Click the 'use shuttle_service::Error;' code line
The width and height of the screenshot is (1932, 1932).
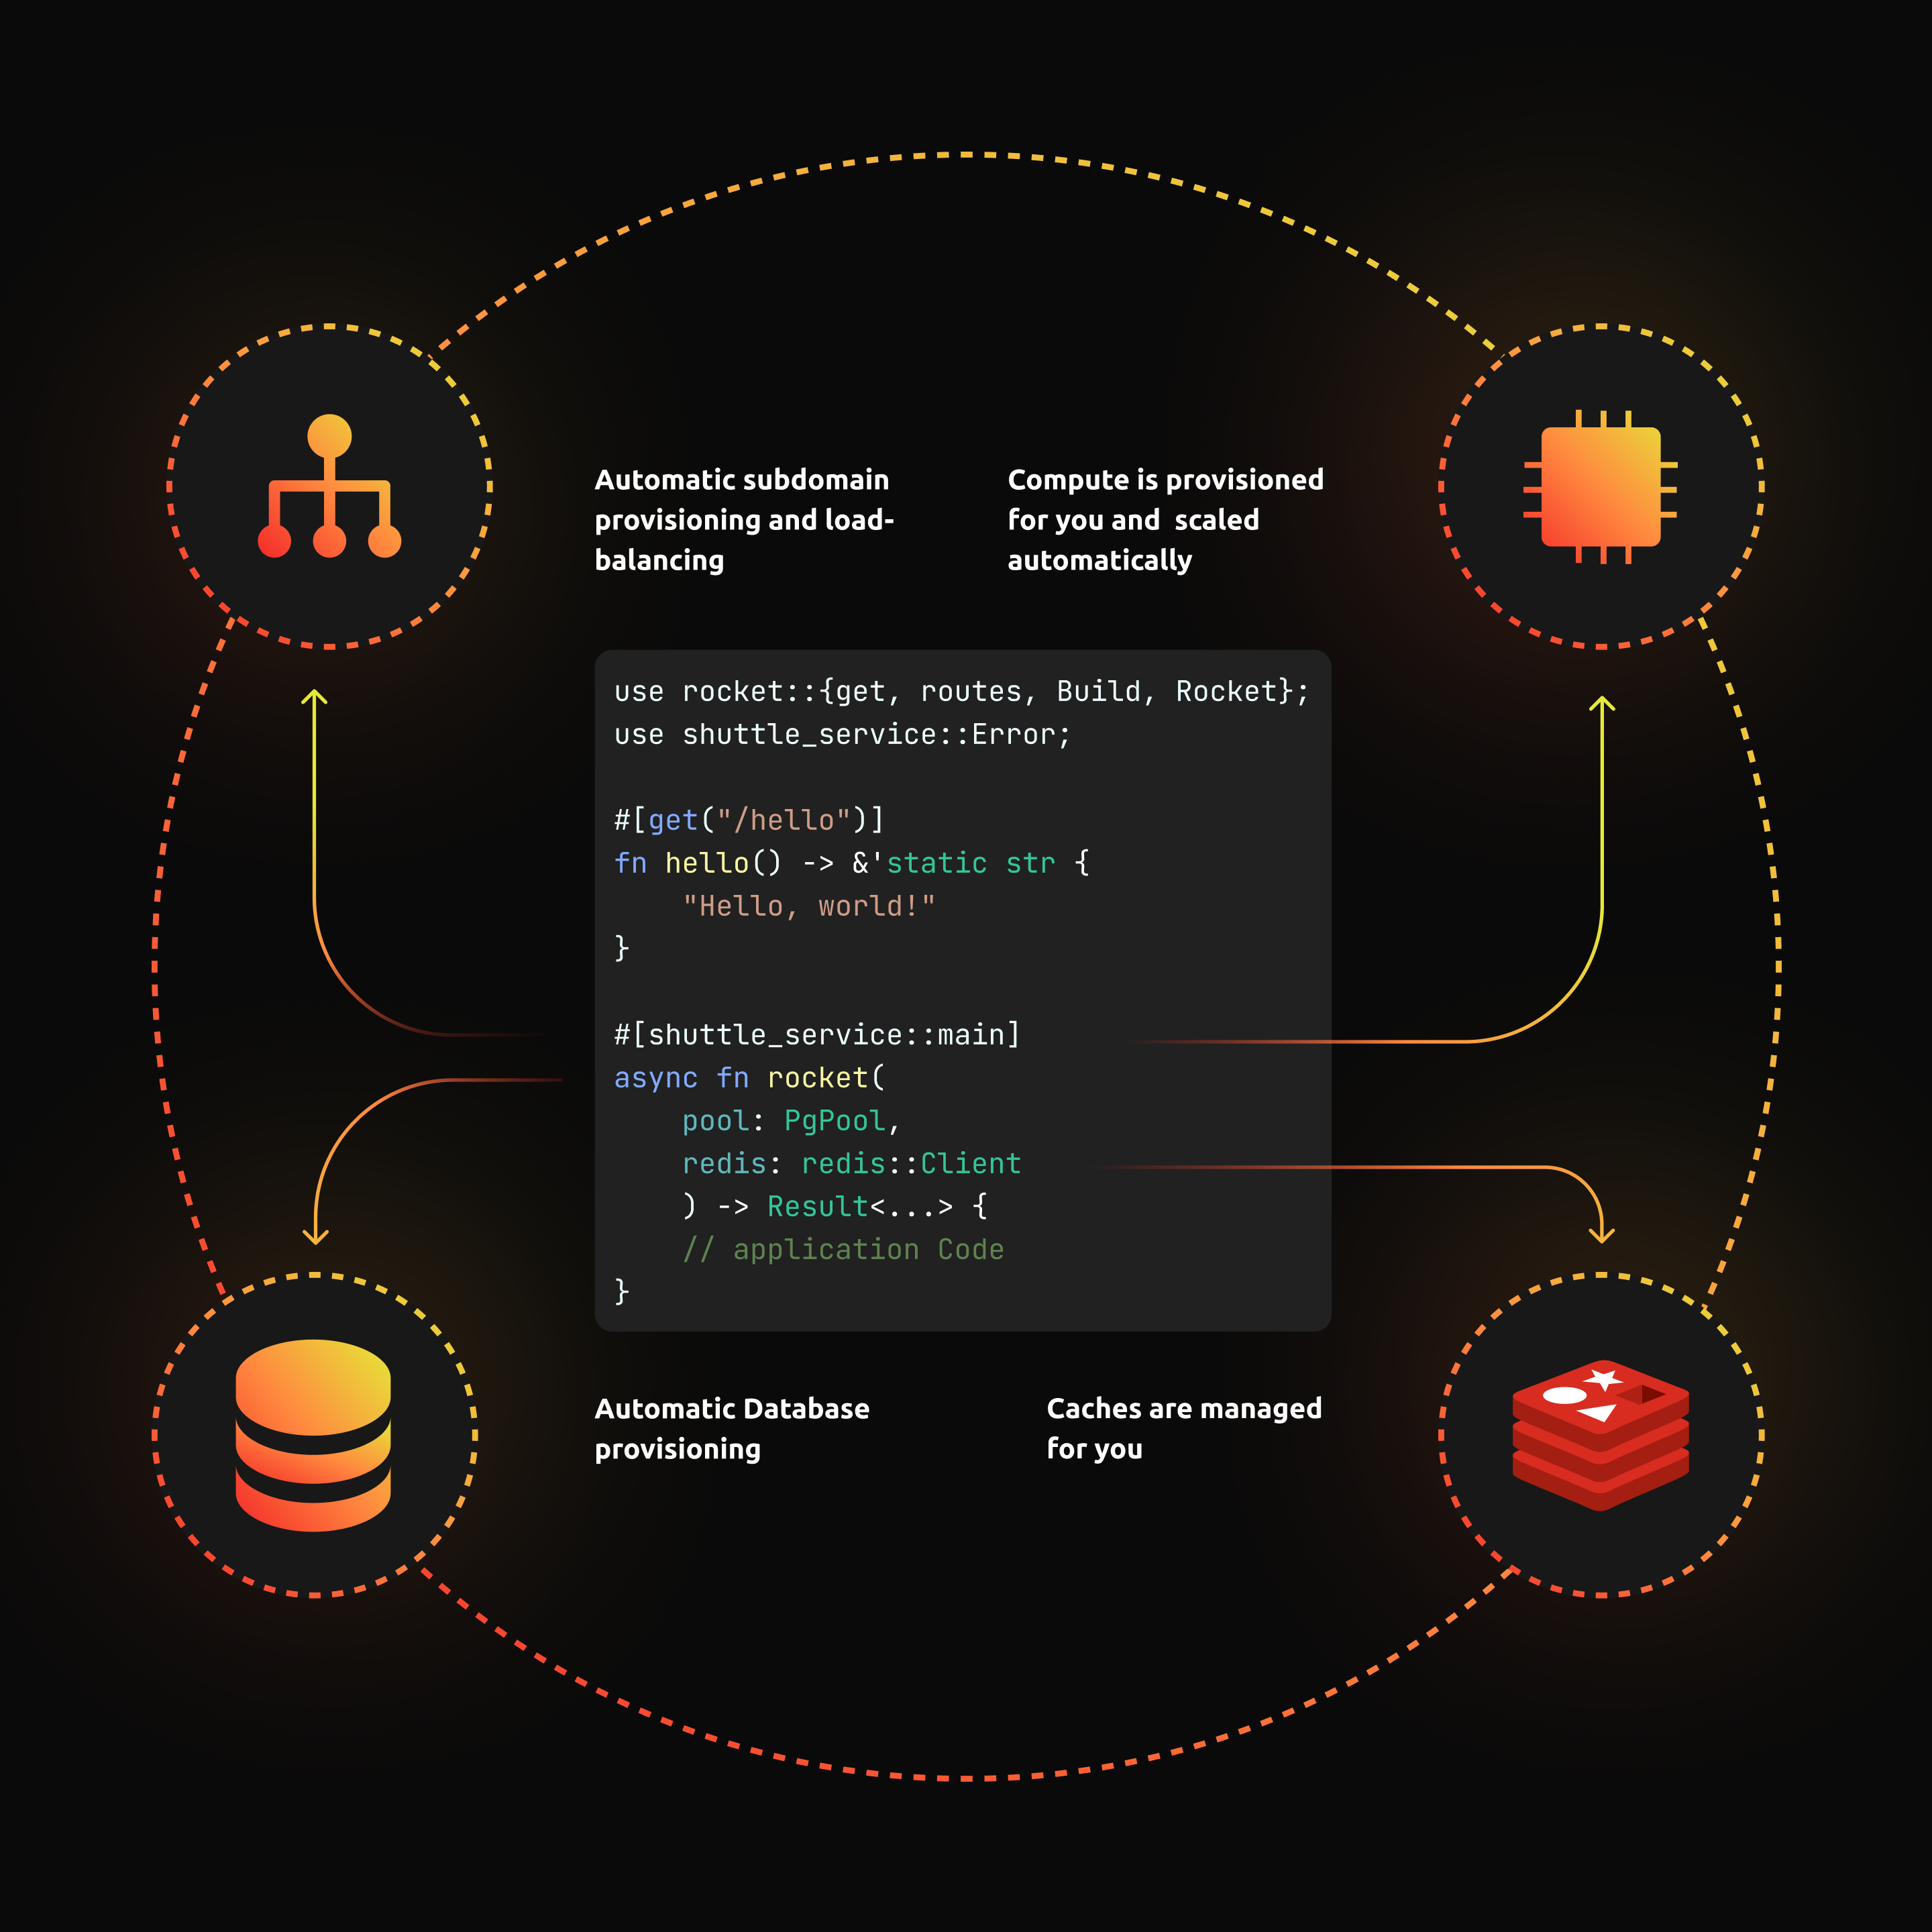coord(842,735)
